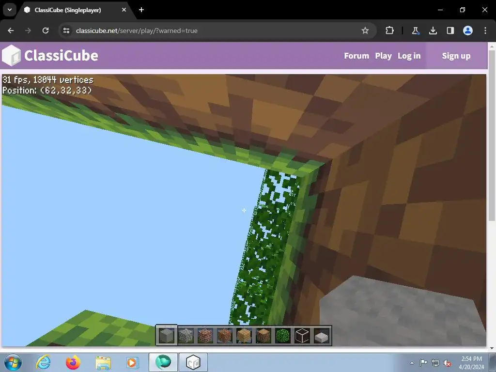Image resolution: width=496 pixels, height=372 pixels.
Task: Open the Action Center flag icon
Action: [423, 363]
